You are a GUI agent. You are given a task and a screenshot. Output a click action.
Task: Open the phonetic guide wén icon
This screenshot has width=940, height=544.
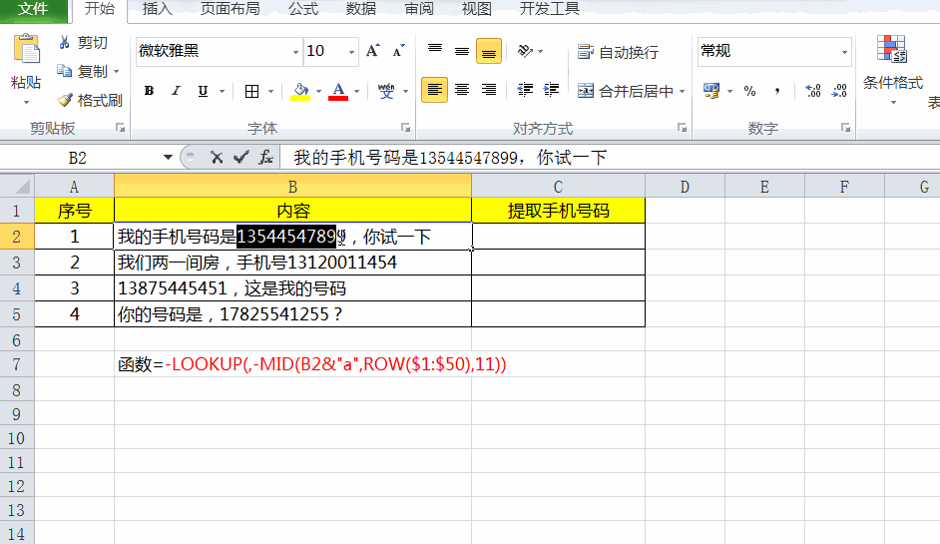[386, 91]
